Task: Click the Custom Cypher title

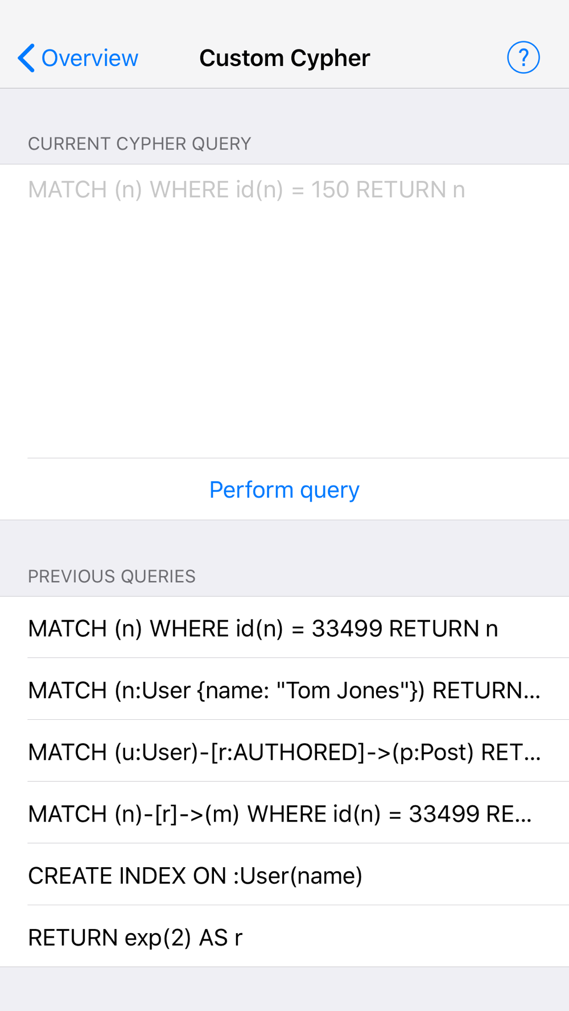Action: [x=284, y=58]
